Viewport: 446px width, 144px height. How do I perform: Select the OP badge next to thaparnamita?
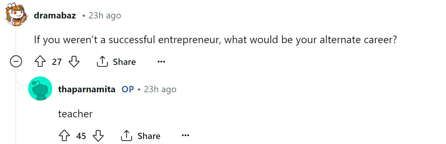coord(128,89)
